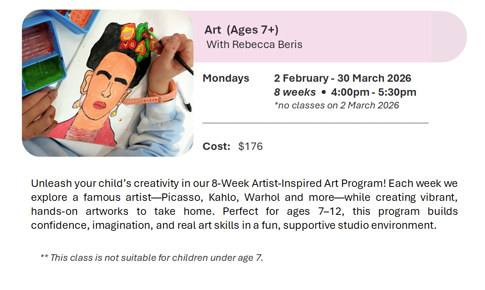This screenshot has height=290, width=485.
Task: Click the "Mondays" day label
Action: coord(226,78)
